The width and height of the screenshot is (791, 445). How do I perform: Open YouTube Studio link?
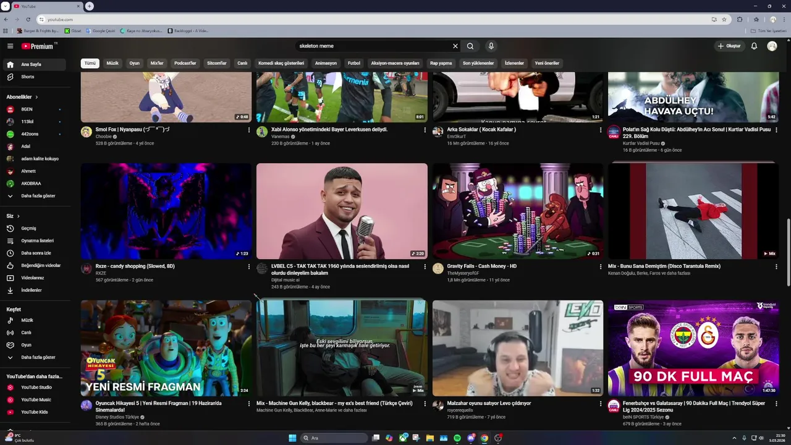tap(35, 388)
